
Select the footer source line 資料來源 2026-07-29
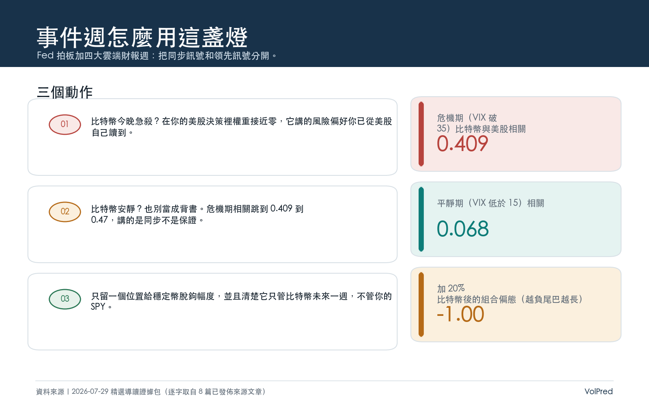click(x=151, y=392)
